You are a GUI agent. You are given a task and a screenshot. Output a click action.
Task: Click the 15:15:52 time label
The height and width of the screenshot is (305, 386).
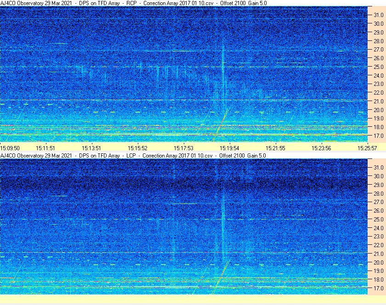click(137, 148)
